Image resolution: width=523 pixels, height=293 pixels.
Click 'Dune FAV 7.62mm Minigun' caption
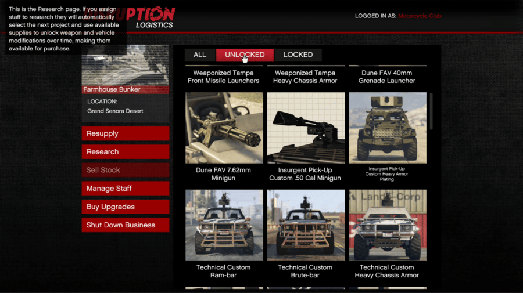click(x=224, y=174)
